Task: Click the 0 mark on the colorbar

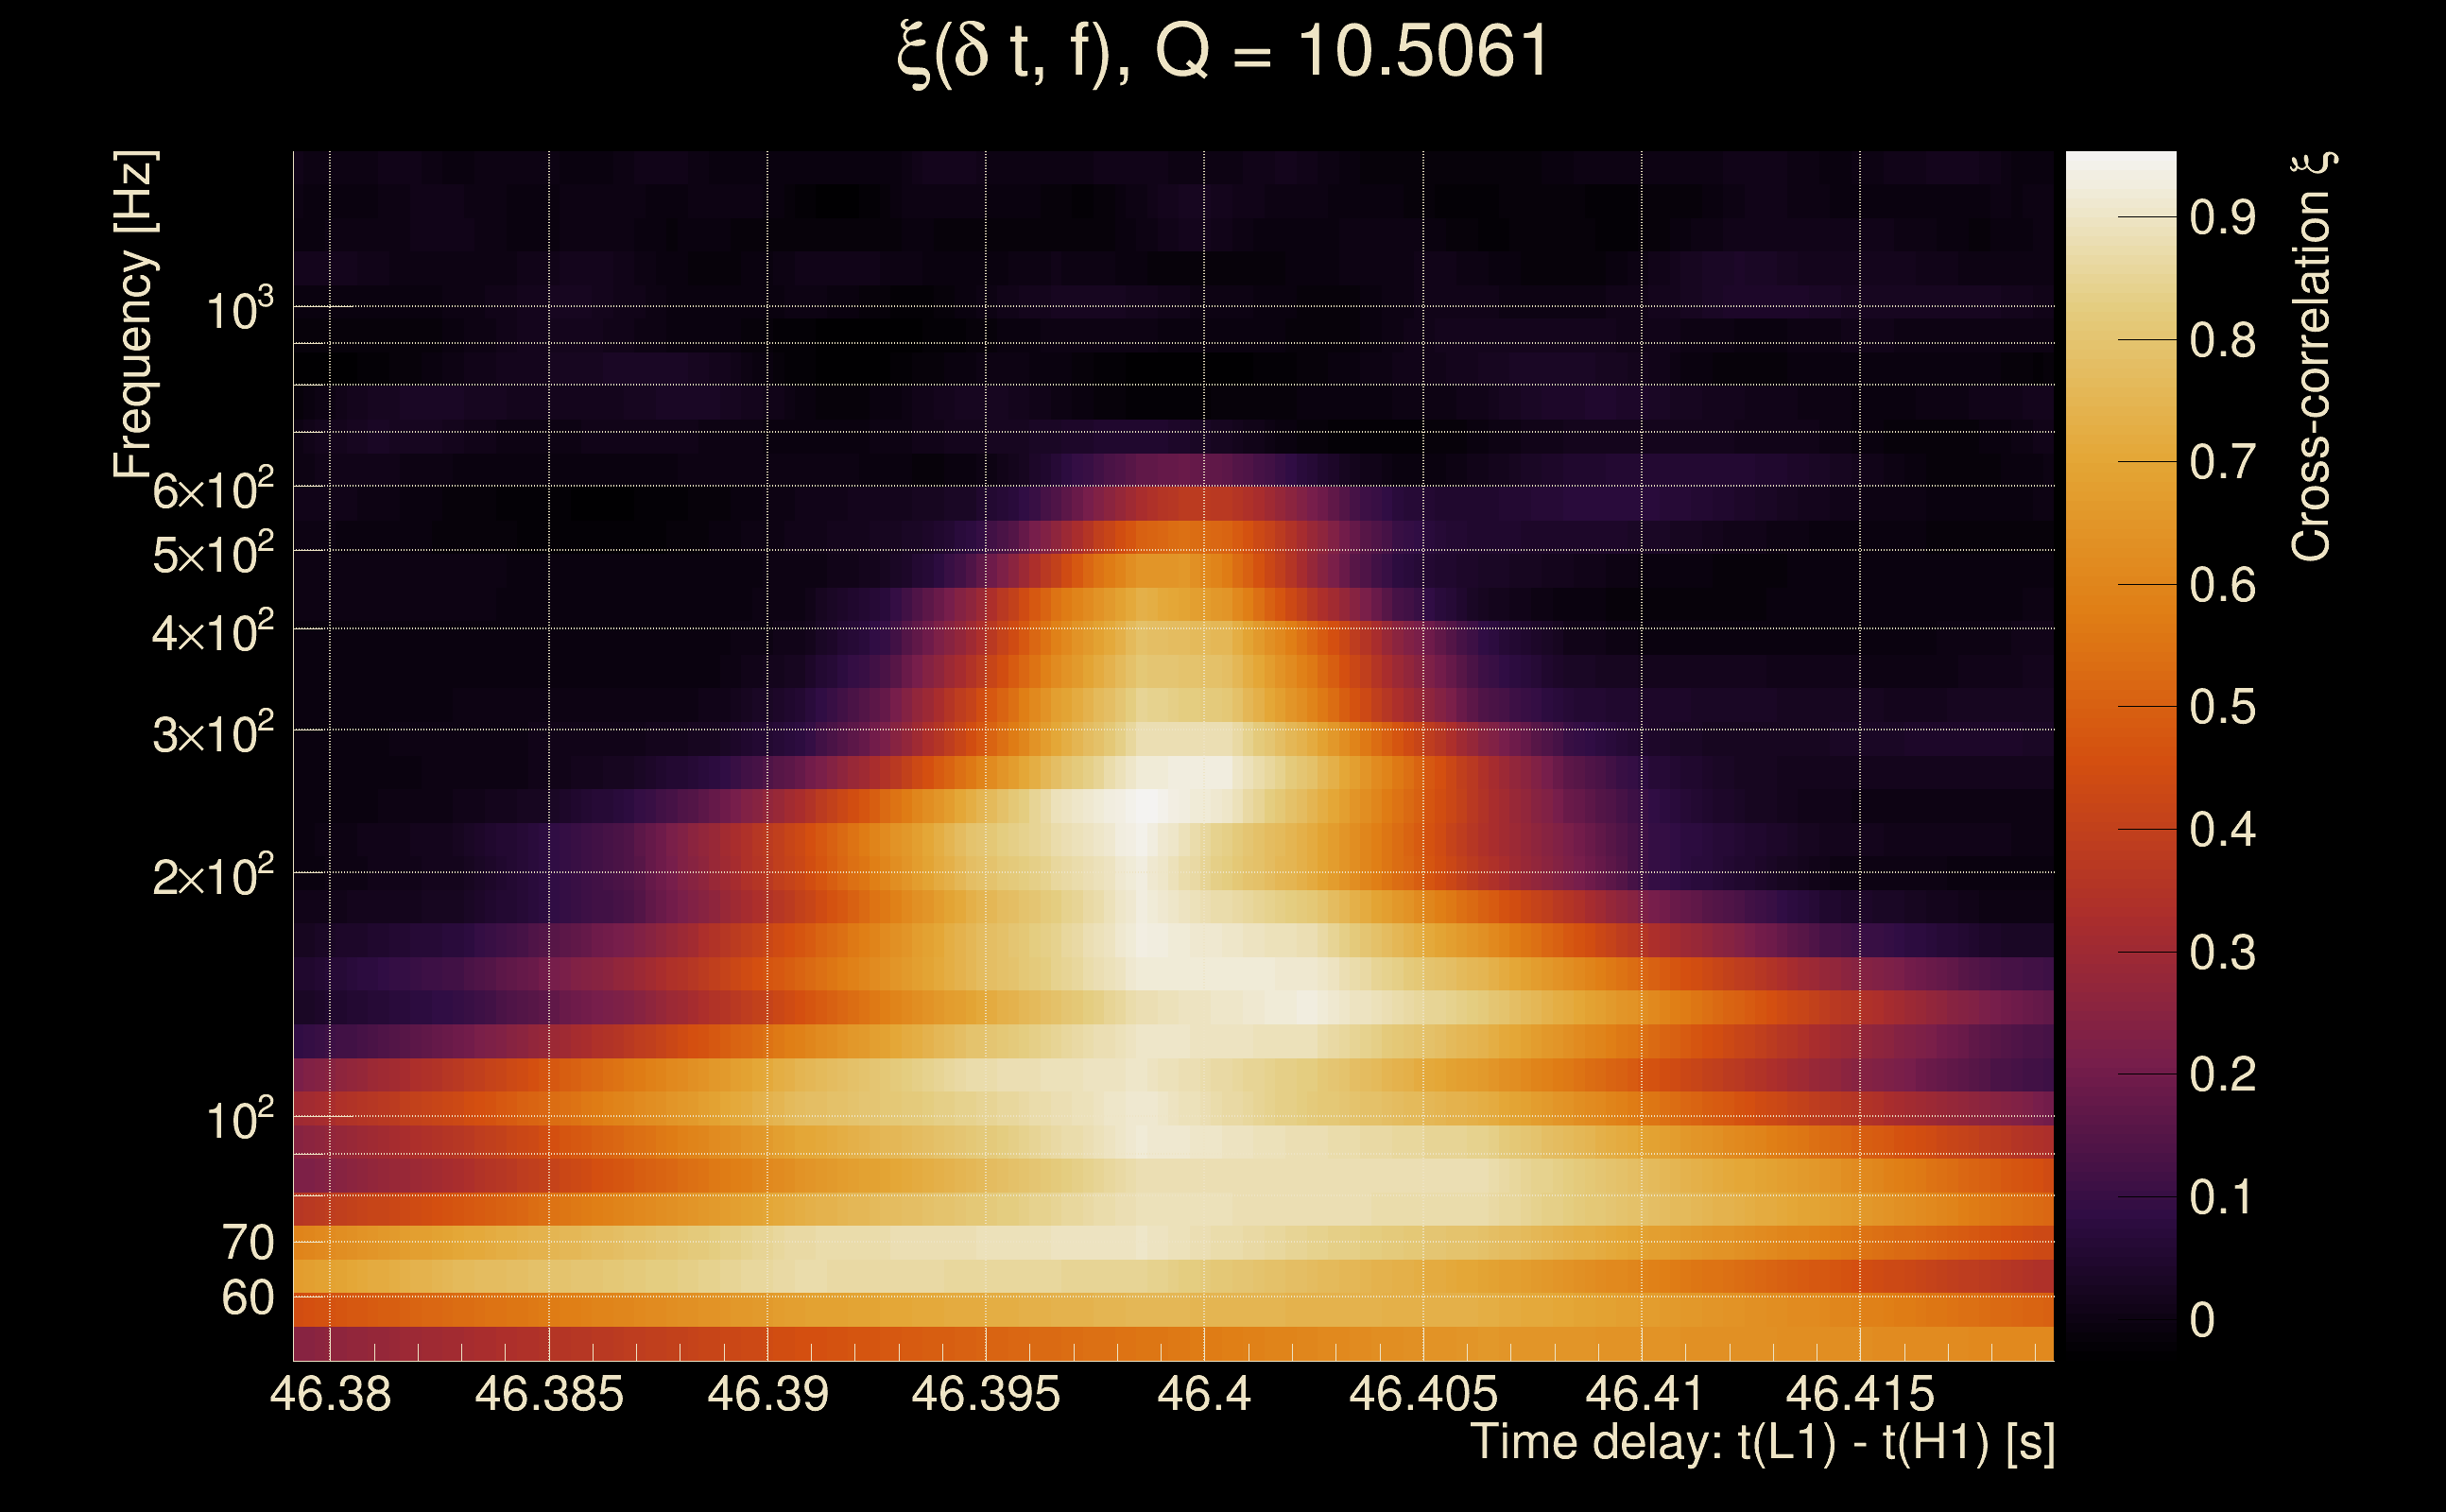Action: click(2202, 1321)
